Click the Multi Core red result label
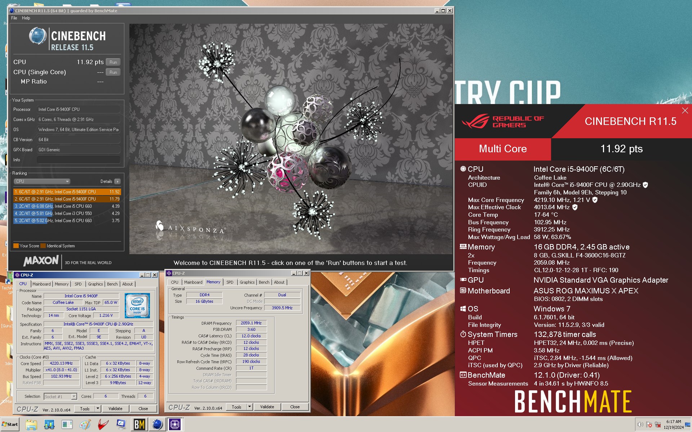Screen dimensions: 692x432 pyautogui.click(x=503, y=149)
